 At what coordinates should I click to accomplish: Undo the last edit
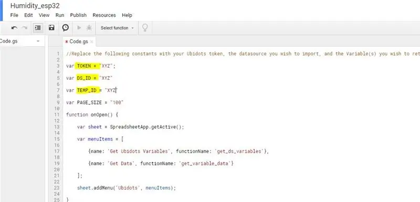pos(15,28)
